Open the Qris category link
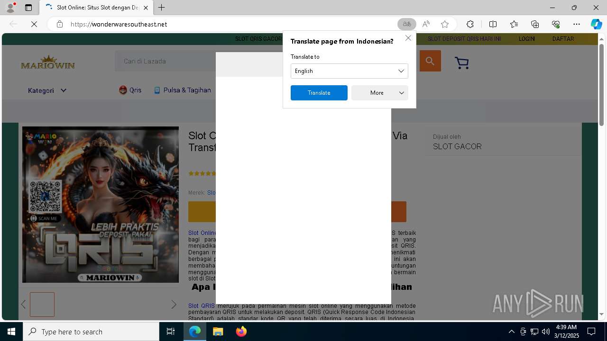 pyautogui.click(x=130, y=90)
